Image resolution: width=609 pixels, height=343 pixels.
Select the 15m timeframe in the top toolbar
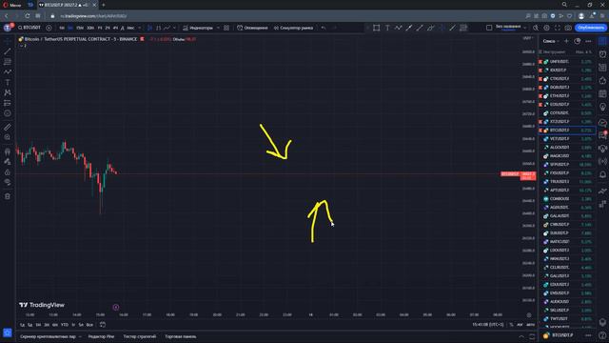(80, 28)
